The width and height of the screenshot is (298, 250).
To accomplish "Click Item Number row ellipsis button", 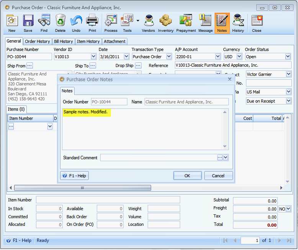I will coord(11,126).
